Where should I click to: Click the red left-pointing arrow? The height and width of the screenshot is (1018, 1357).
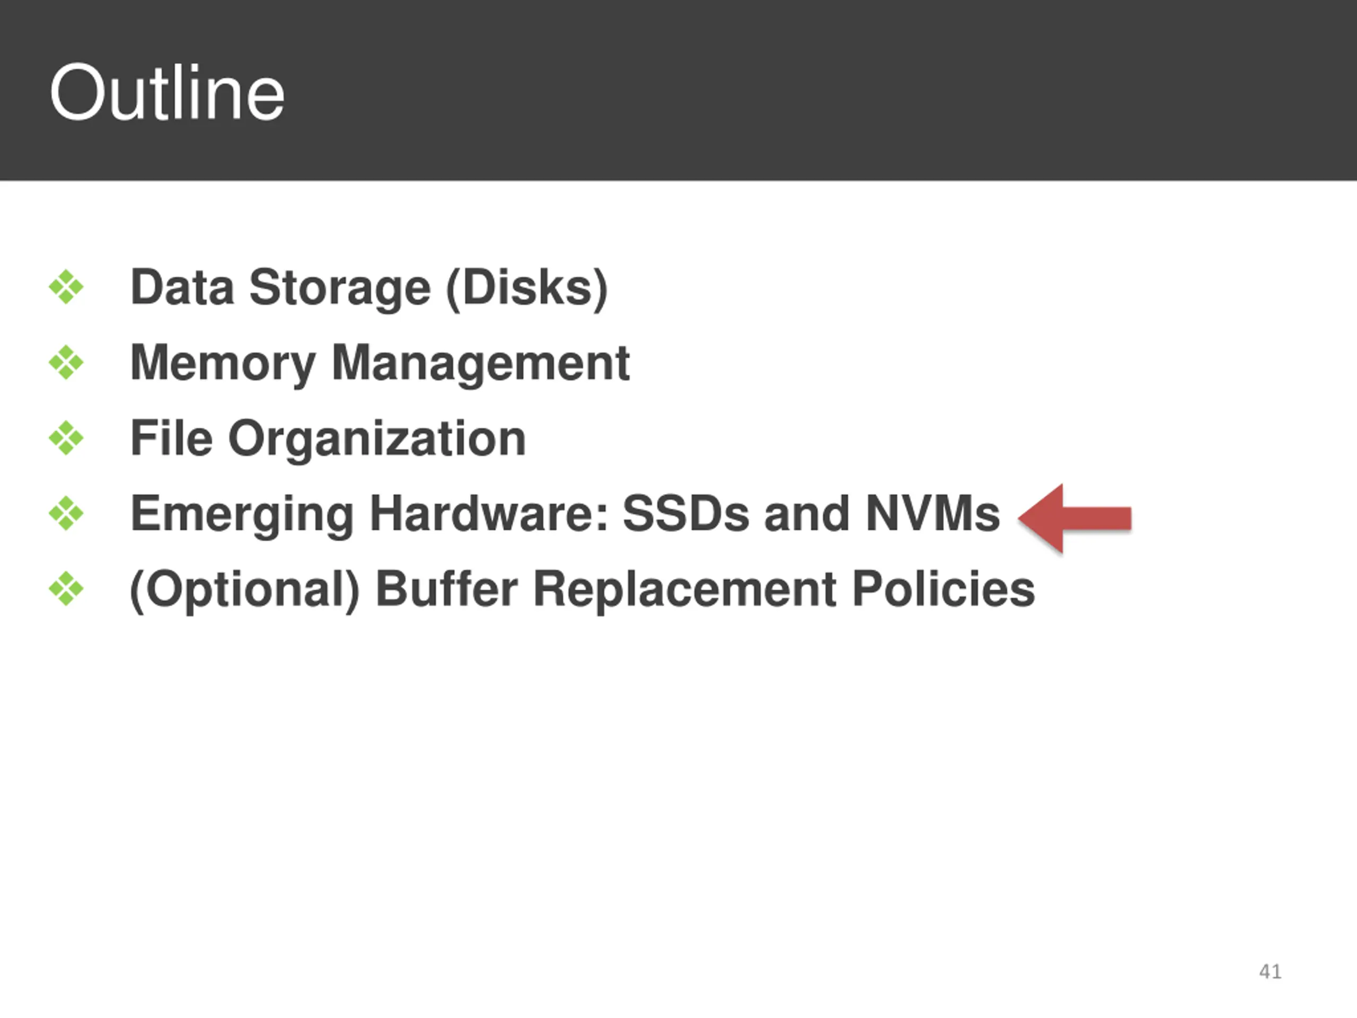[x=1075, y=518]
